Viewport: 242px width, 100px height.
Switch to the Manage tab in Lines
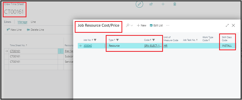pyautogui.click(x=22, y=22)
